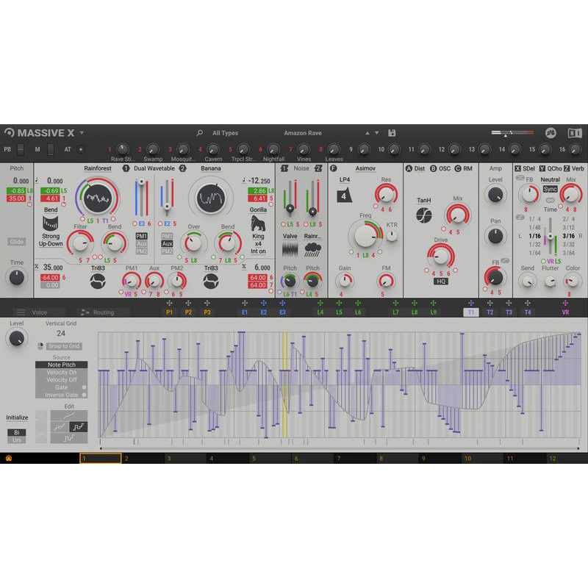Screen dimensions: 588x588
Task: Select the Verb effect Z slot
Action: (574, 168)
